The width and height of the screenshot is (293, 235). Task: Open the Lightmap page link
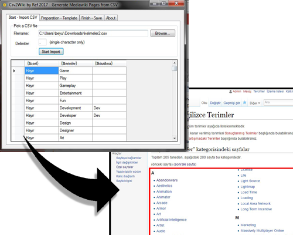pyautogui.click(x=248, y=187)
